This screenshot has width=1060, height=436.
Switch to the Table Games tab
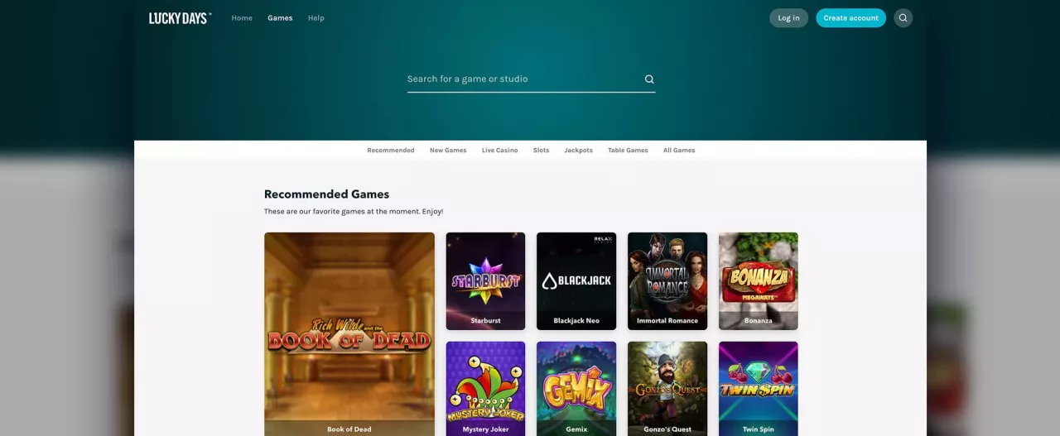pyautogui.click(x=628, y=151)
